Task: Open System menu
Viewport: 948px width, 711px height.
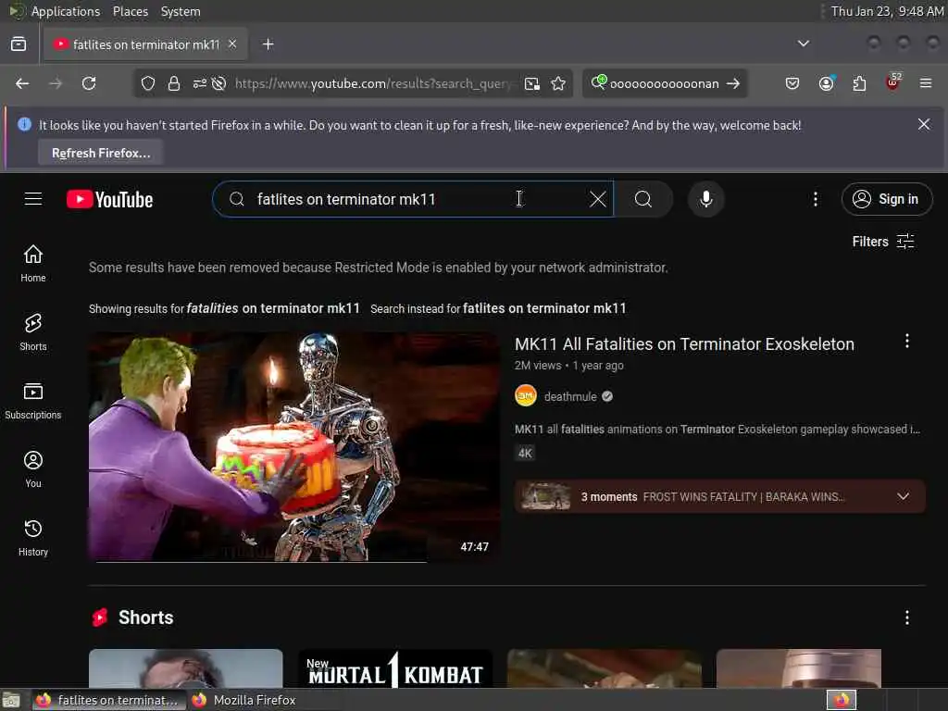Action: coord(181,11)
